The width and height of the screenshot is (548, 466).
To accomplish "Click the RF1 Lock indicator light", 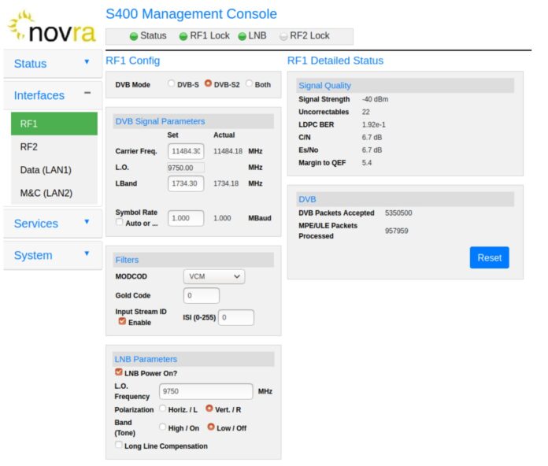I will coord(183,36).
